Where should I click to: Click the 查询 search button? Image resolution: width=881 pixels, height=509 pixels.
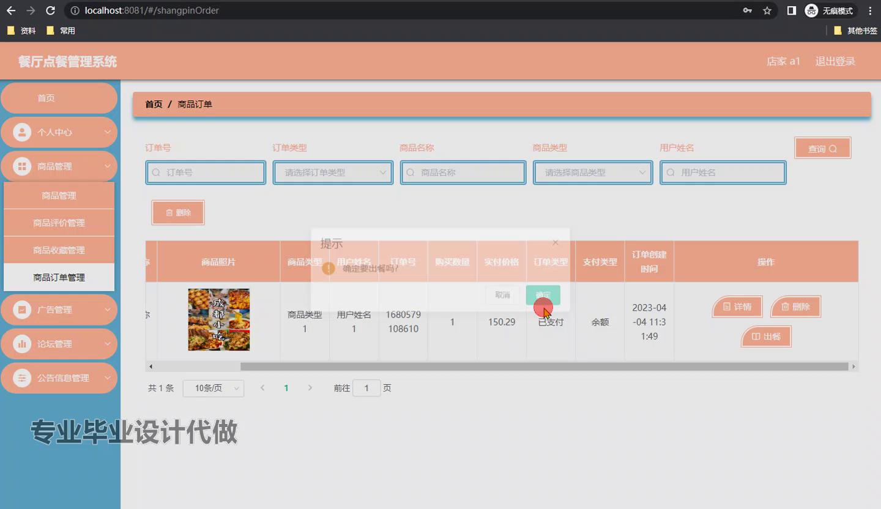point(823,148)
